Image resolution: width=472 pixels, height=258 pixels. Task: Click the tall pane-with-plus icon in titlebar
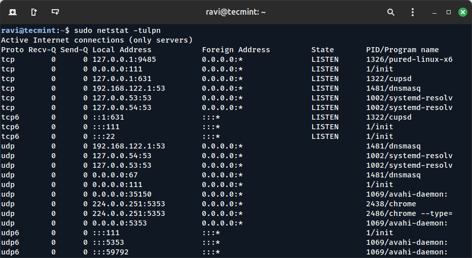coord(33,12)
